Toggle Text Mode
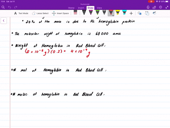 pyautogui.click(x=21, y=14)
